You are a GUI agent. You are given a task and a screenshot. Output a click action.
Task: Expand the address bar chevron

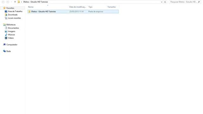[22, 2]
